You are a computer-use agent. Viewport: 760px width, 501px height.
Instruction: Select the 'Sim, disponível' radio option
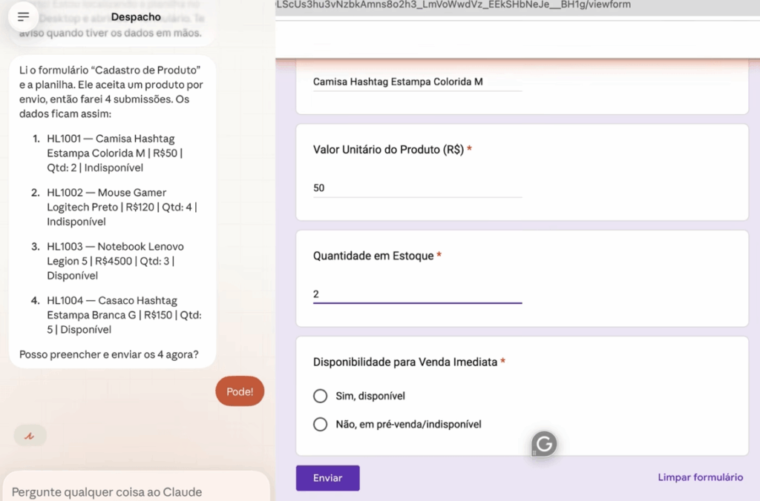(320, 396)
